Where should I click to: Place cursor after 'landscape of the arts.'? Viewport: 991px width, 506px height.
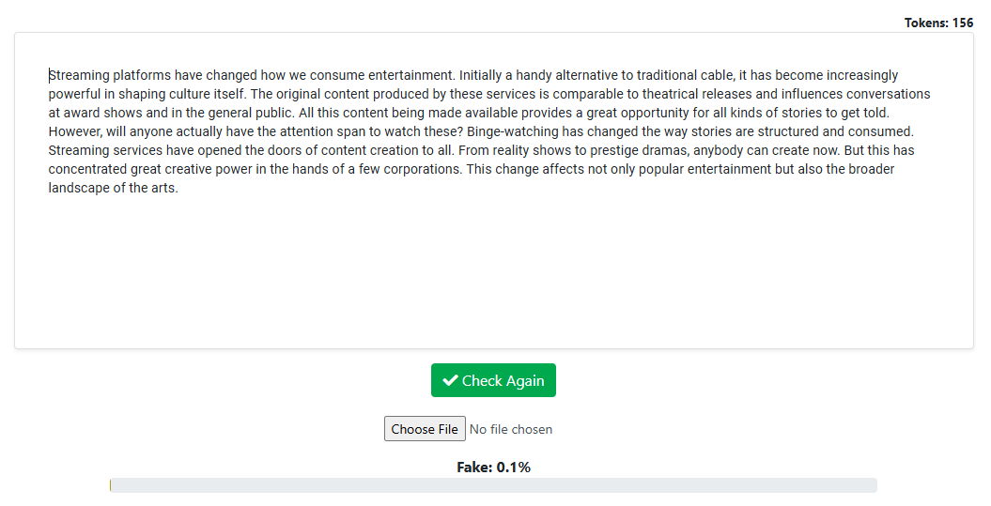[x=178, y=188]
